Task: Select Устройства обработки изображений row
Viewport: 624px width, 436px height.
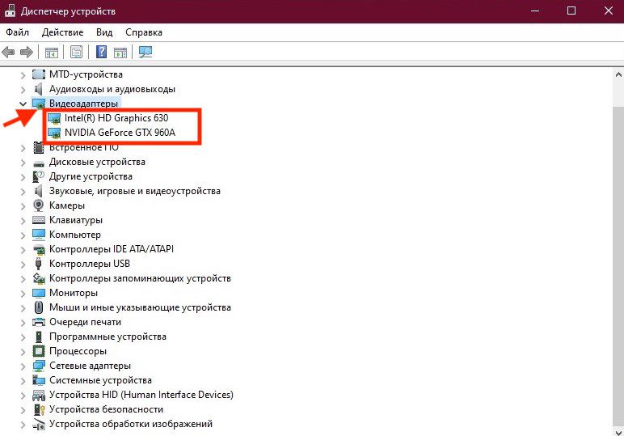Action: [x=131, y=424]
